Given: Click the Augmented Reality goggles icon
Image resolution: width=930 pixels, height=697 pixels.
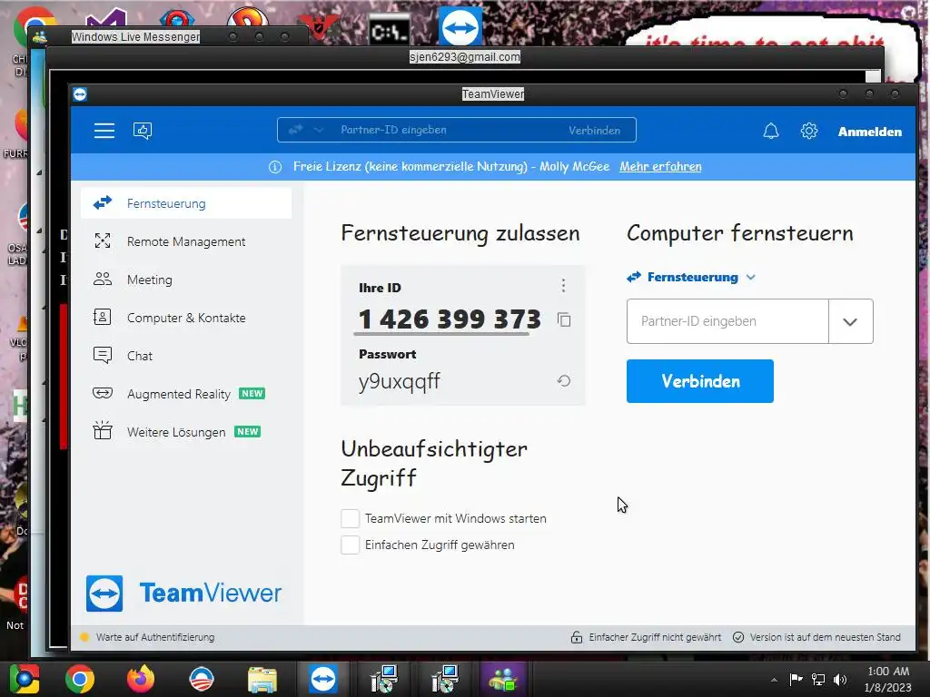Looking at the screenshot, I should point(103,393).
